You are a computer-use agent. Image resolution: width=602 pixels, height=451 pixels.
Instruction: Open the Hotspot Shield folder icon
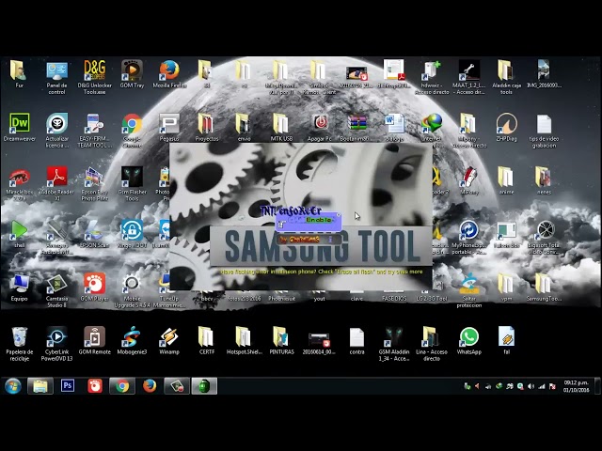(245, 340)
